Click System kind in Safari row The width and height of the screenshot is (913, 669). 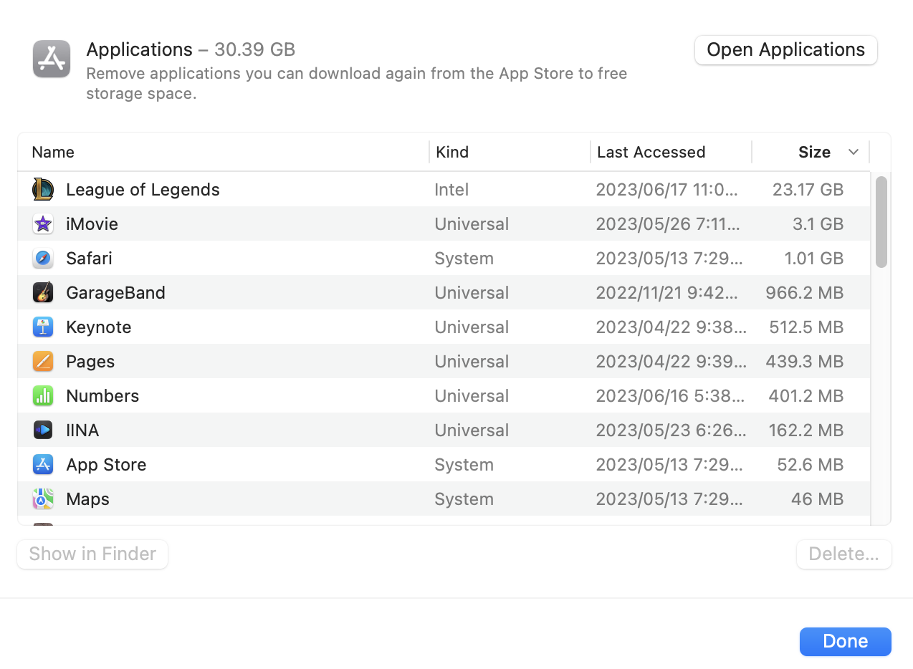(464, 259)
